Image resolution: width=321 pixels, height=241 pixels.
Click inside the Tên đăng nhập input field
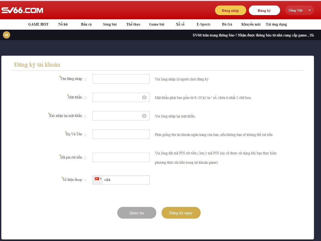point(121,79)
